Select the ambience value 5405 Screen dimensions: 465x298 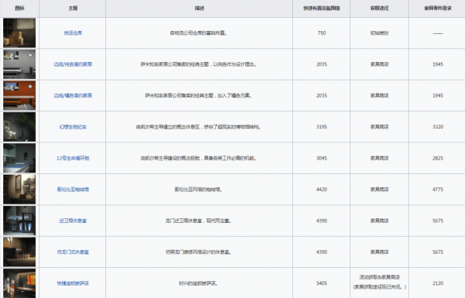tap(322, 283)
